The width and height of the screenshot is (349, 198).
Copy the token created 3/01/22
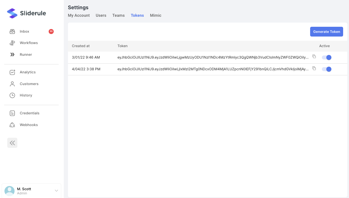coord(314,57)
